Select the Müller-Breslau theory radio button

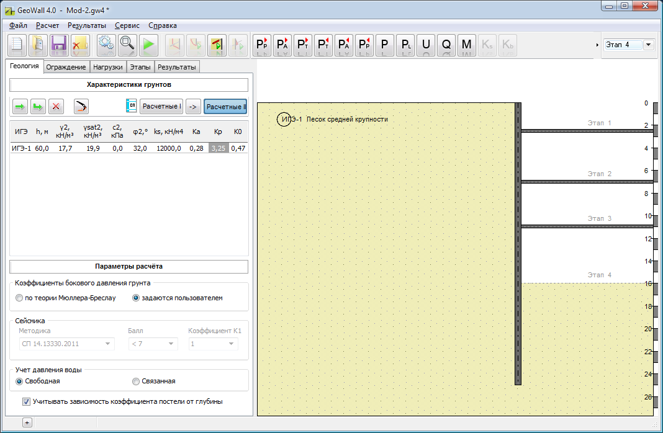point(19,298)
